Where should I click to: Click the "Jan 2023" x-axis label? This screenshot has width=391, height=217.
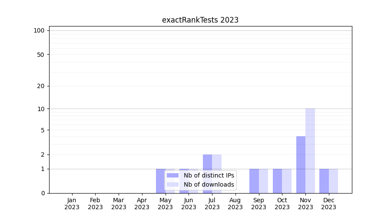click(x=72, y=204)
